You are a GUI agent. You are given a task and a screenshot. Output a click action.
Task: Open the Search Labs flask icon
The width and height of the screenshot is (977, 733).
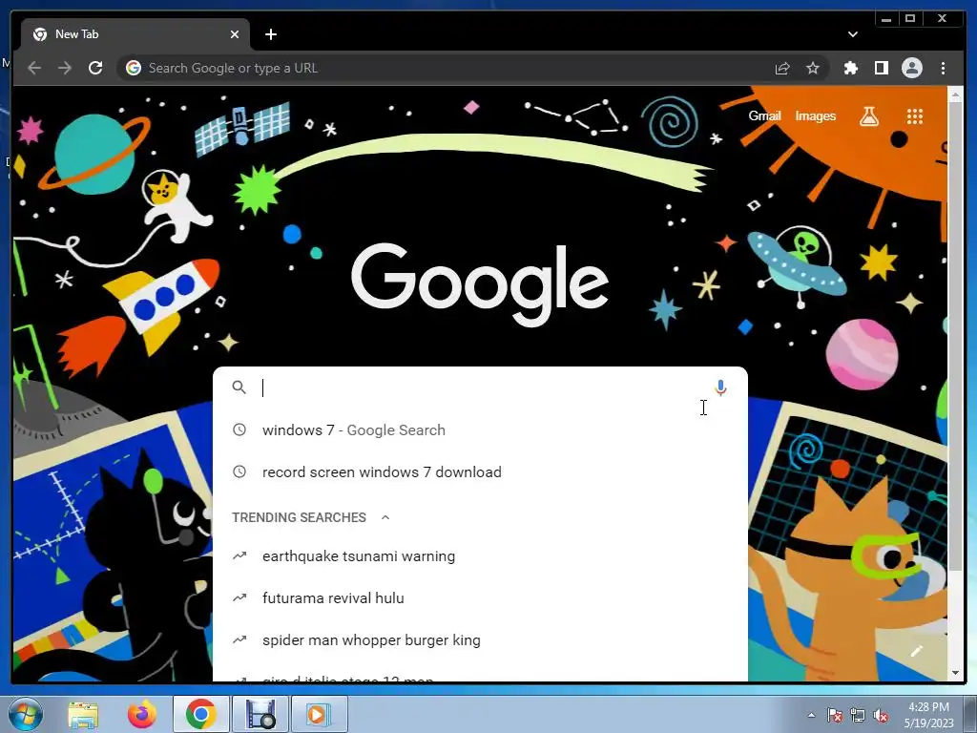[x=869, y=115]
